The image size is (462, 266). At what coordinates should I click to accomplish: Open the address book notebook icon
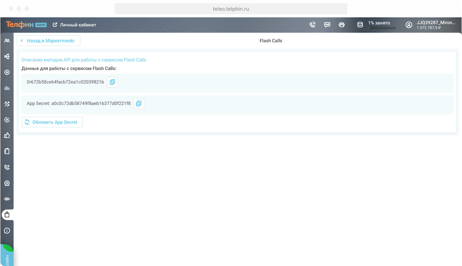tap(7, 151)
